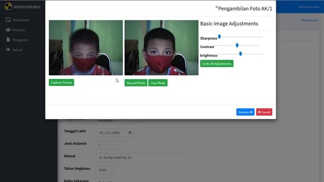Screen dimensions: 324x182
Task: Click the brightness slider handle
Action: [x=240, y=54]
